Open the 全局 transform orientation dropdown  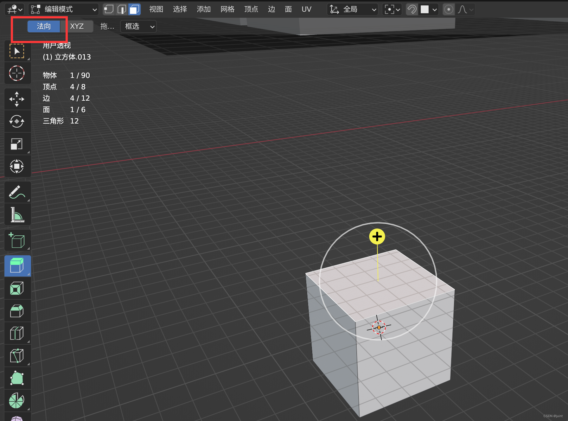[x=353, y=10]
